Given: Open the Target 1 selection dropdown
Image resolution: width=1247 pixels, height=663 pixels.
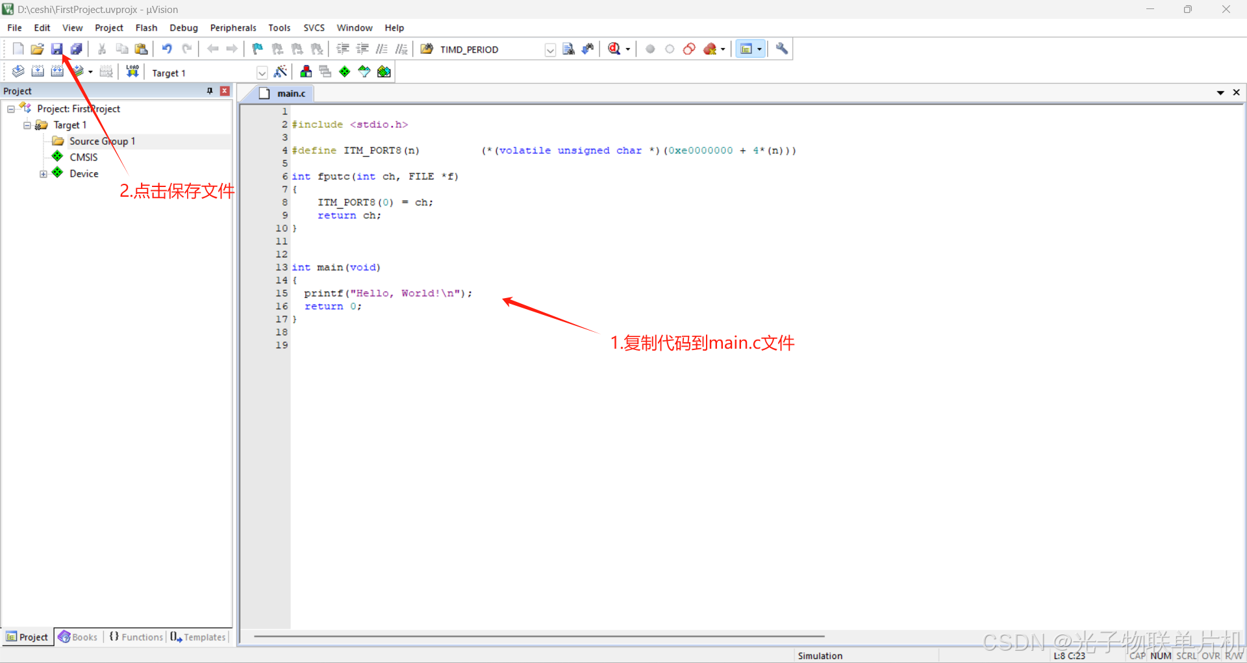Looking at the screenshot, I should click(x=262, y=73).
